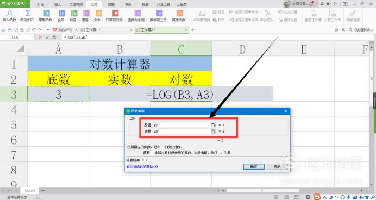Expand the WPS 表格 application menu arrow

(28, 4)
